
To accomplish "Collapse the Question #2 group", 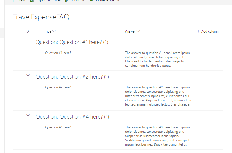I will pos(28,75).
